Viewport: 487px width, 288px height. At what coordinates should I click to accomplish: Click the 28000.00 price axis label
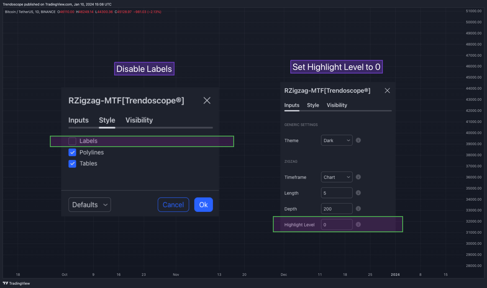click(x=474, y=266)
